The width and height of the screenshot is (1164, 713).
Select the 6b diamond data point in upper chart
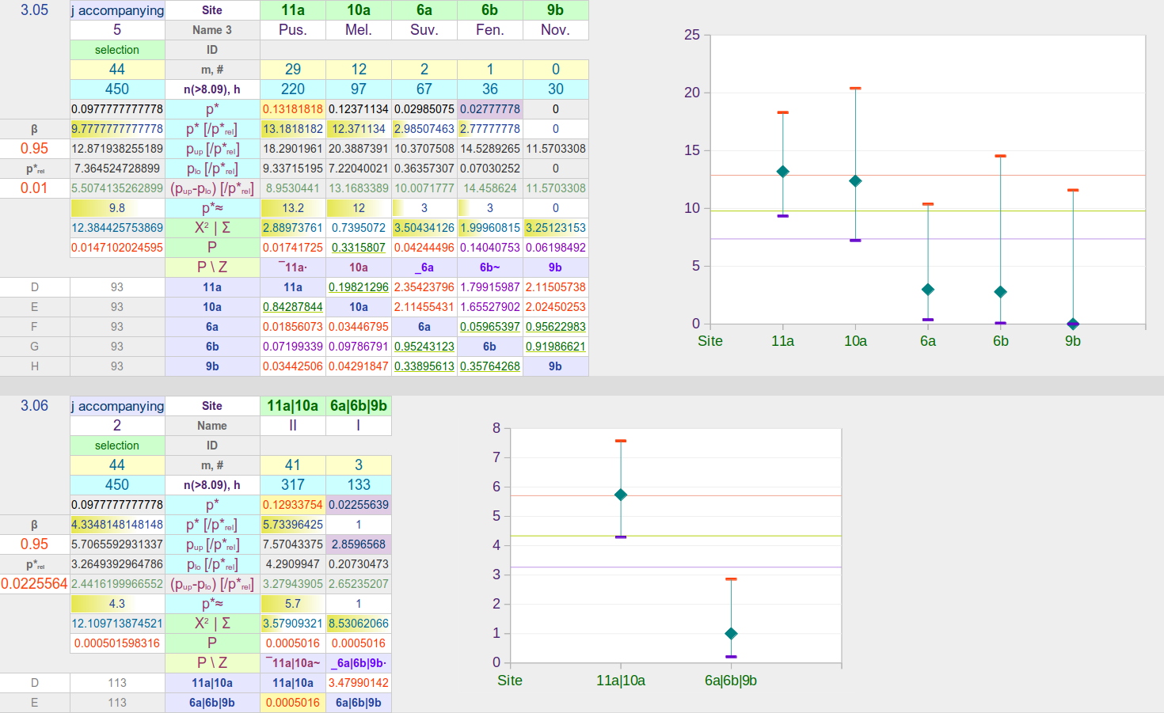[x=1000, y=292]
